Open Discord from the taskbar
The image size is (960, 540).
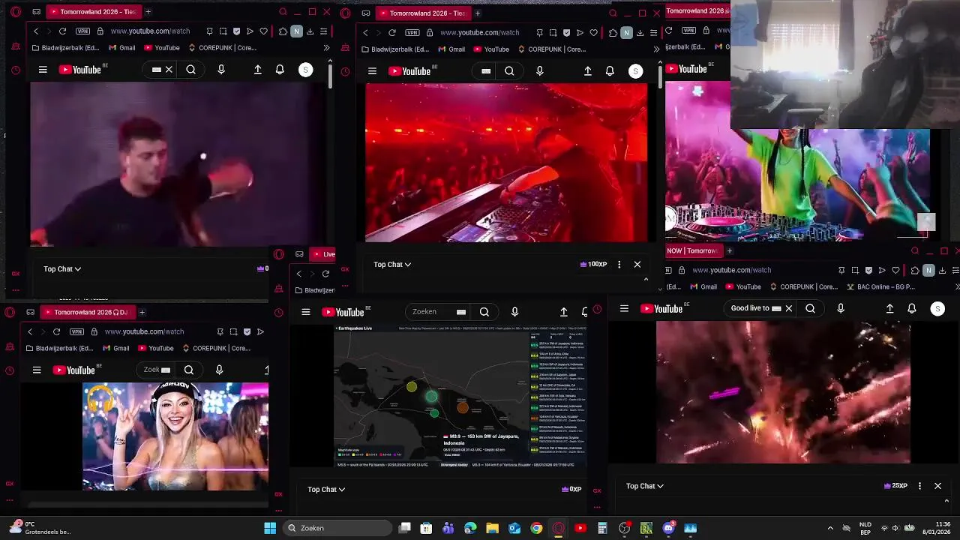coord(669,528)
